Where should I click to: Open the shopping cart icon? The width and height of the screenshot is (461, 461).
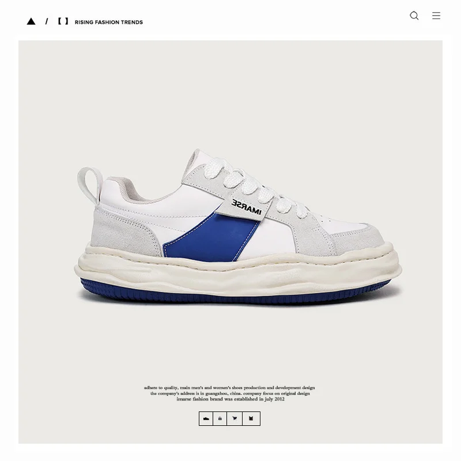tap(235, 418)
